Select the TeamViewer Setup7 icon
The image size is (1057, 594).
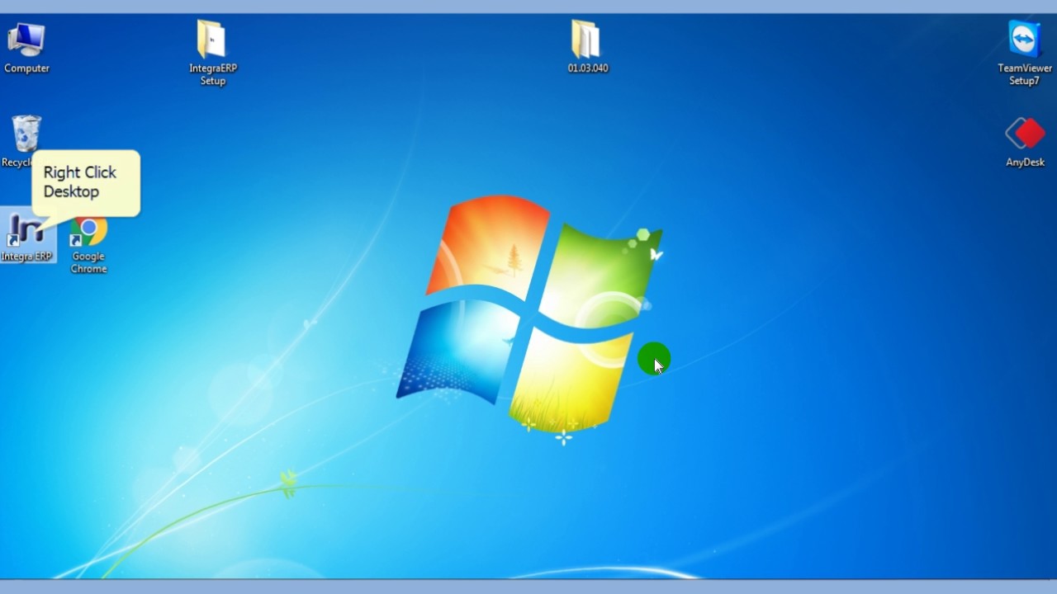click(1024, 40)
